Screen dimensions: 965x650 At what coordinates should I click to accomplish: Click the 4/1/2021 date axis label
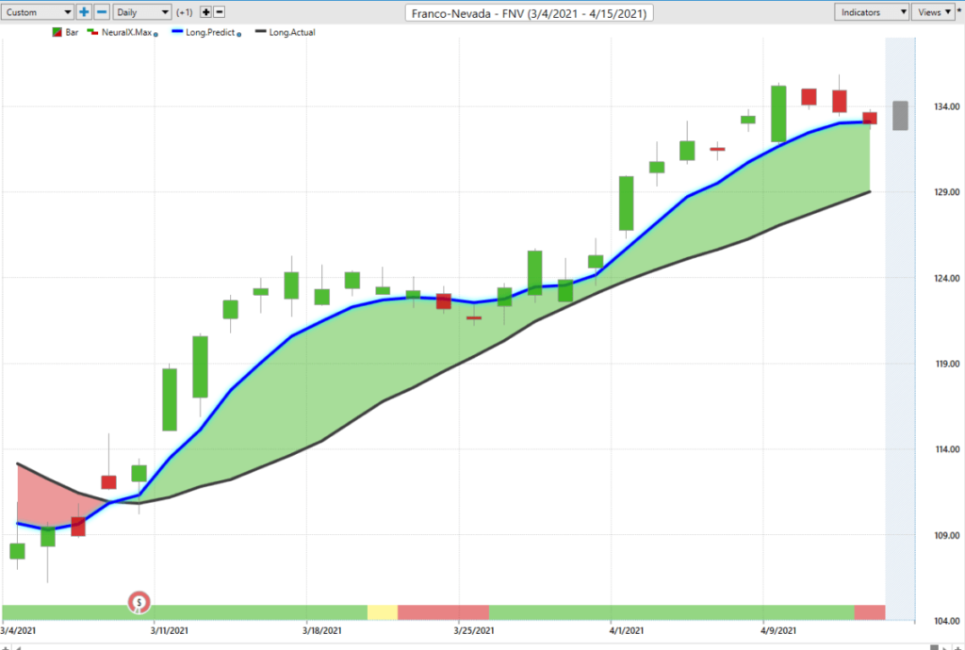click(627, 631)
